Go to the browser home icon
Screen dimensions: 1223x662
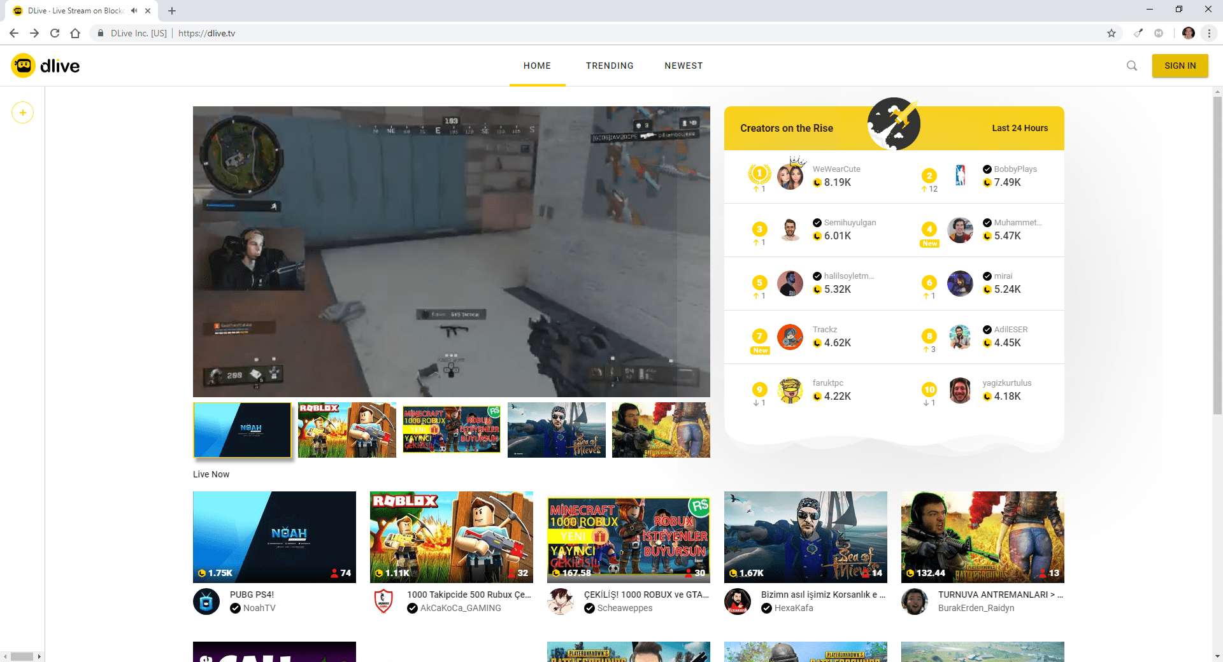coord(75,33)
